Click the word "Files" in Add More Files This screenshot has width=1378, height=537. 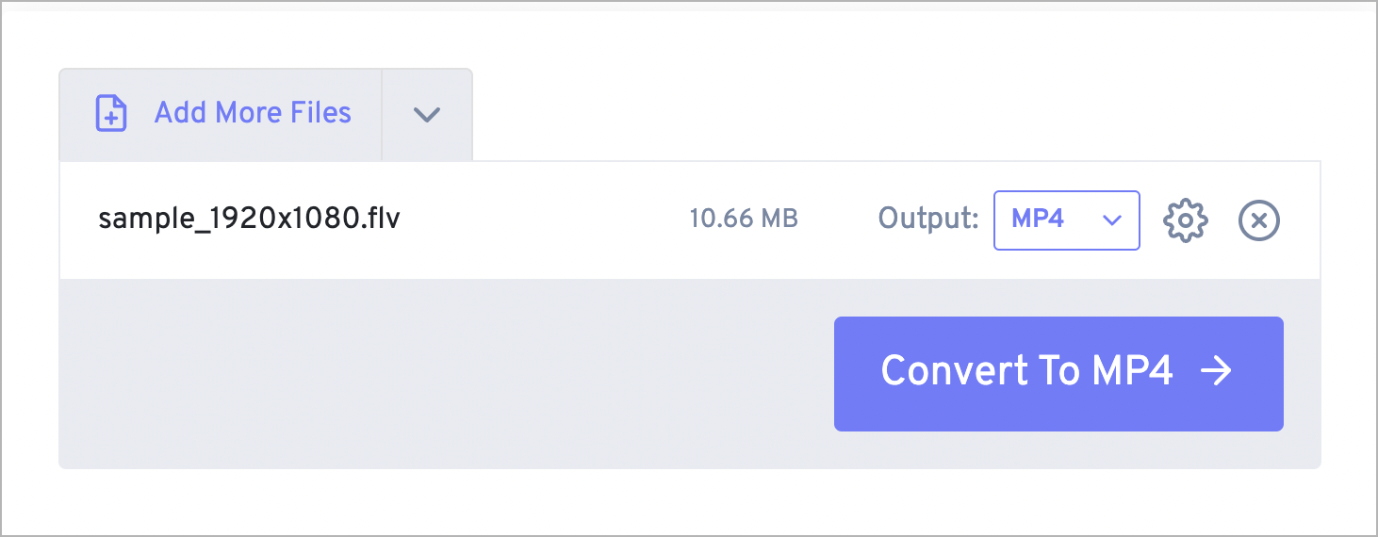click(x=316, y=113)
